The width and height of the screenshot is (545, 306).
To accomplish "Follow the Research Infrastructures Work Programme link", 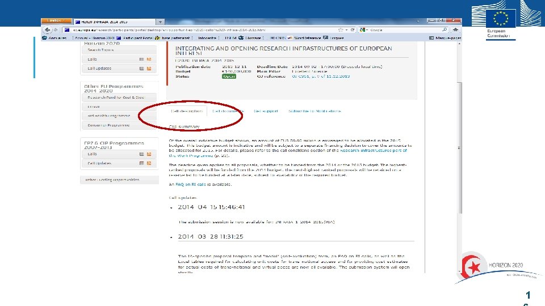I will [x=374, y=151].
